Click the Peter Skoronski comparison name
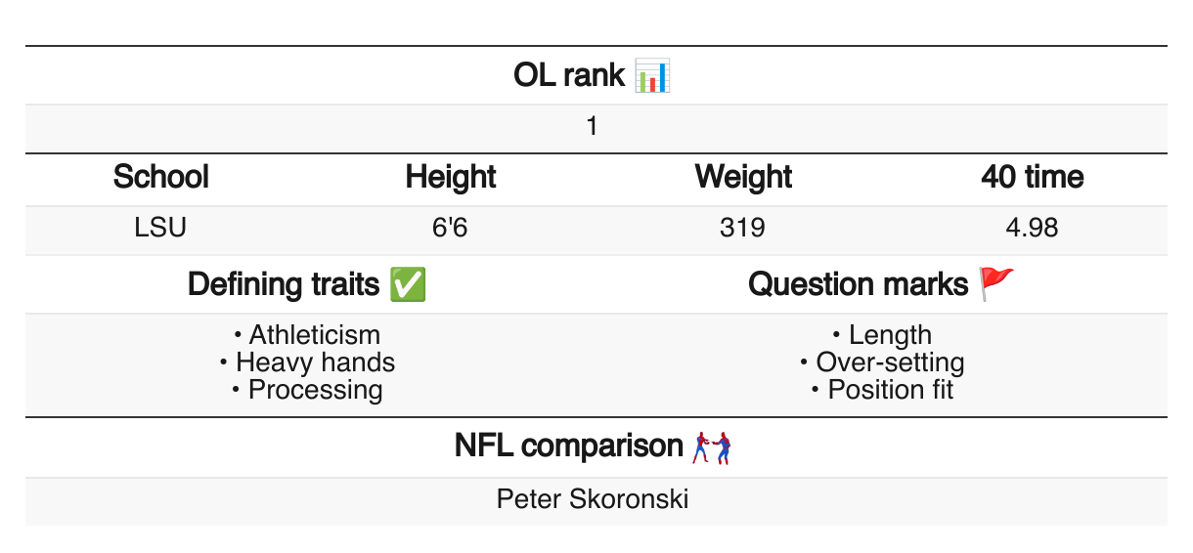The width and height of the screenshot is (1193, 553). tap(593, 499)
